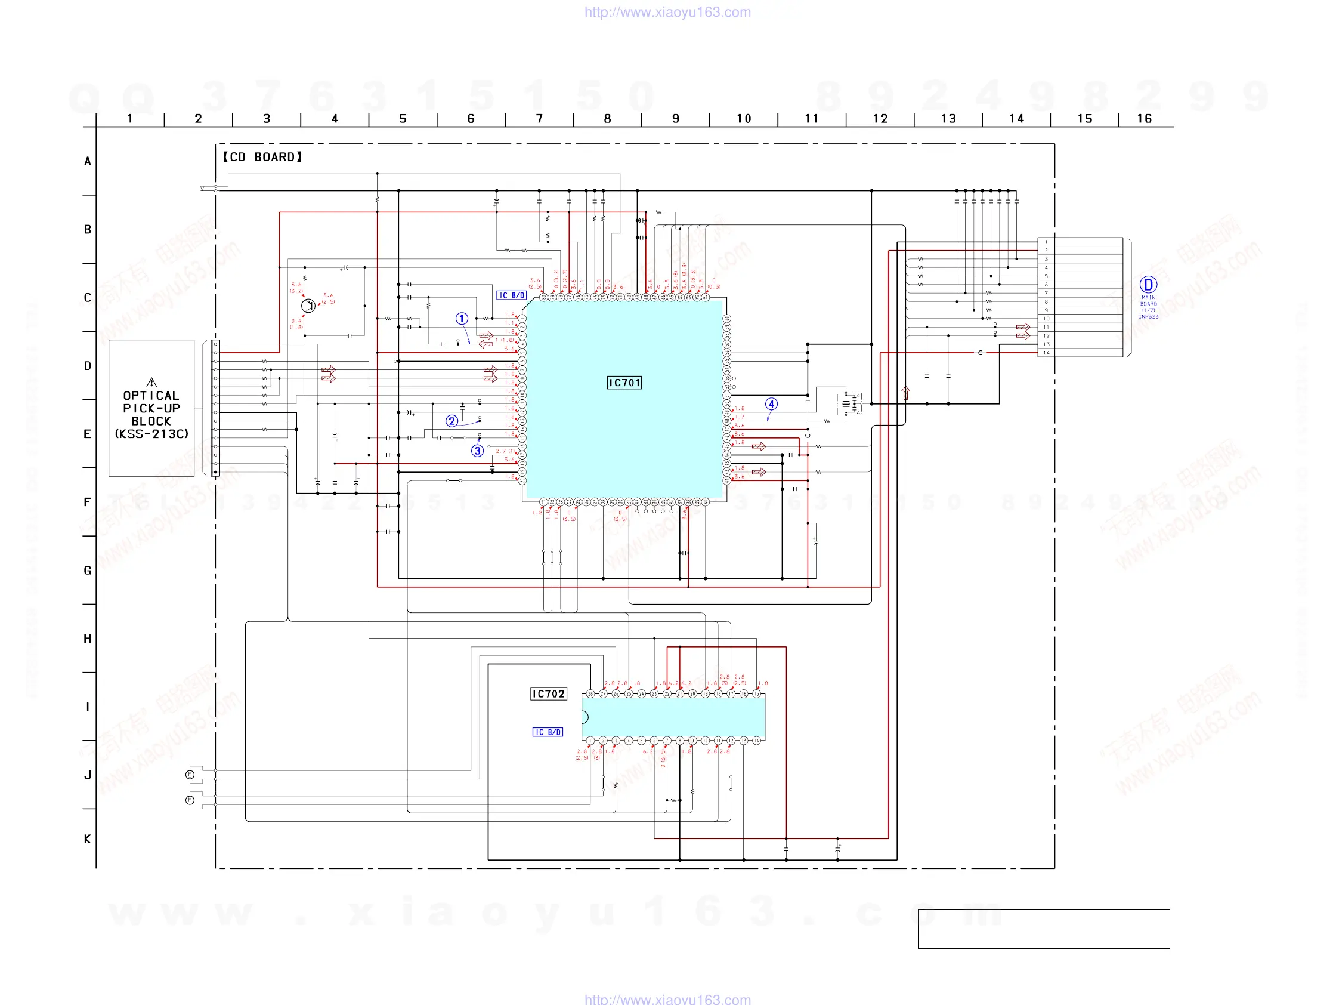Select the IC701 label
Image resolution: width=1336 pixels, height=1005 pixels.
point(624,383)
